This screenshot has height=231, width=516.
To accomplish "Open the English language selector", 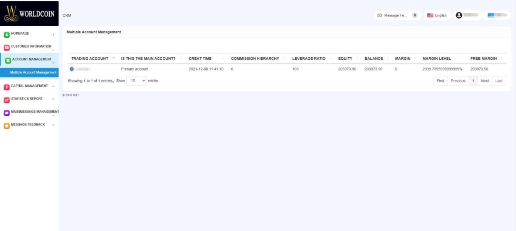I will 437,15.
